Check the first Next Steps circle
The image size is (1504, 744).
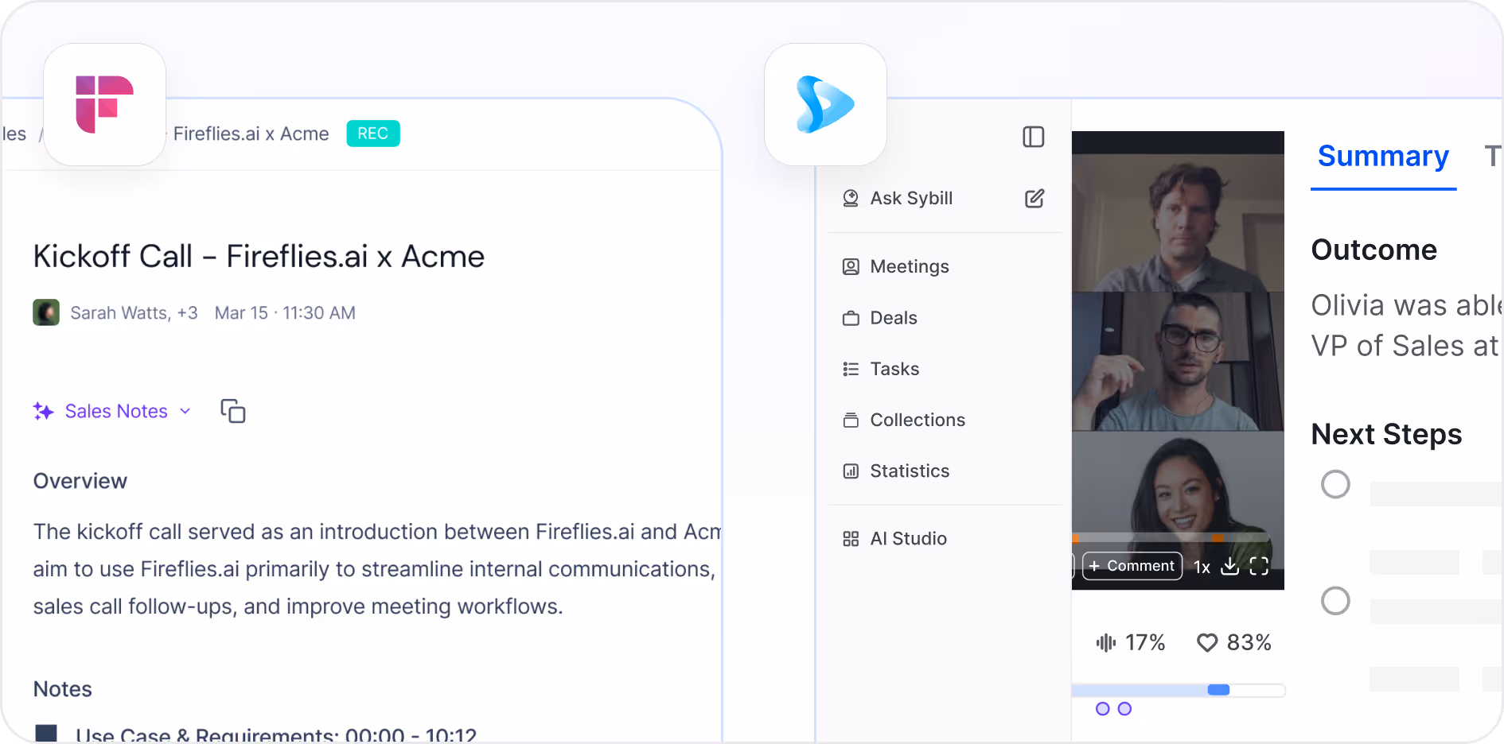(1335, 484)
